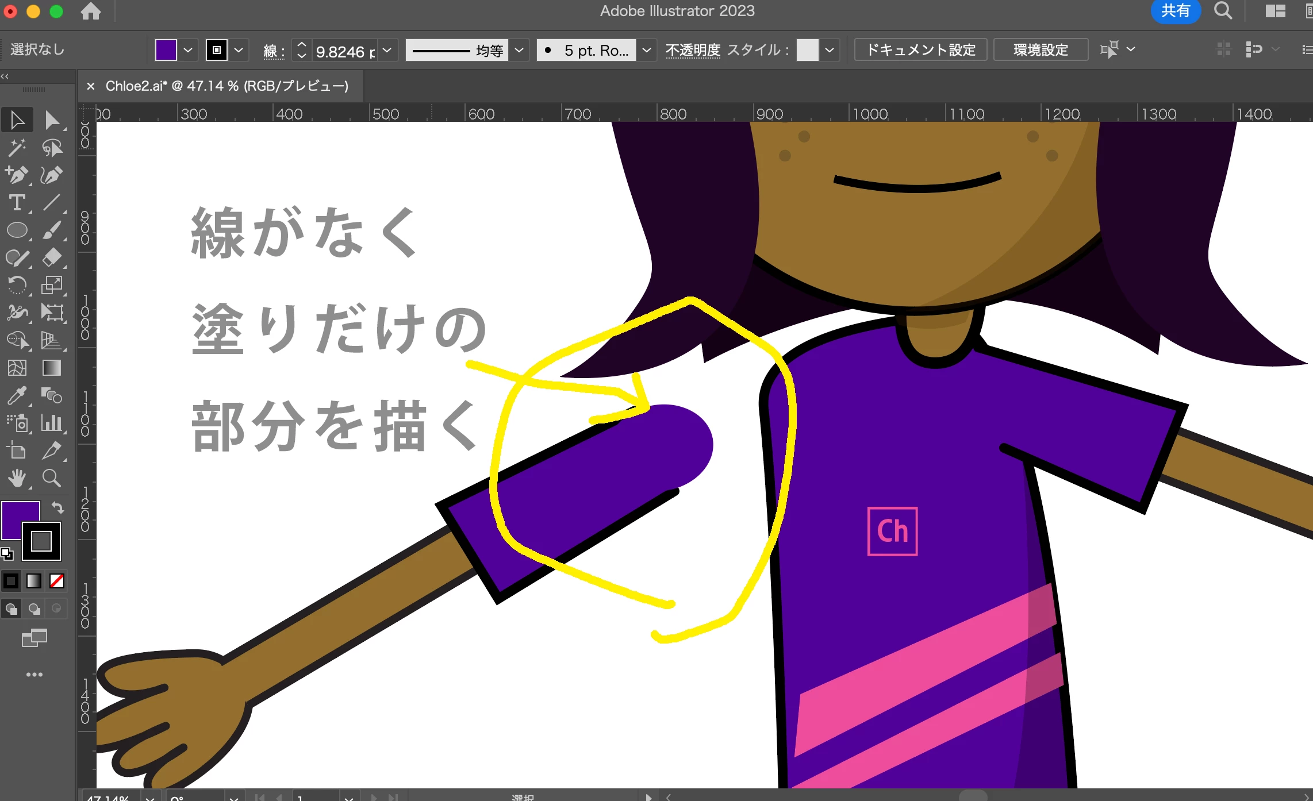
Task: Select the Gradient tool
Action: tap(52, 368)
